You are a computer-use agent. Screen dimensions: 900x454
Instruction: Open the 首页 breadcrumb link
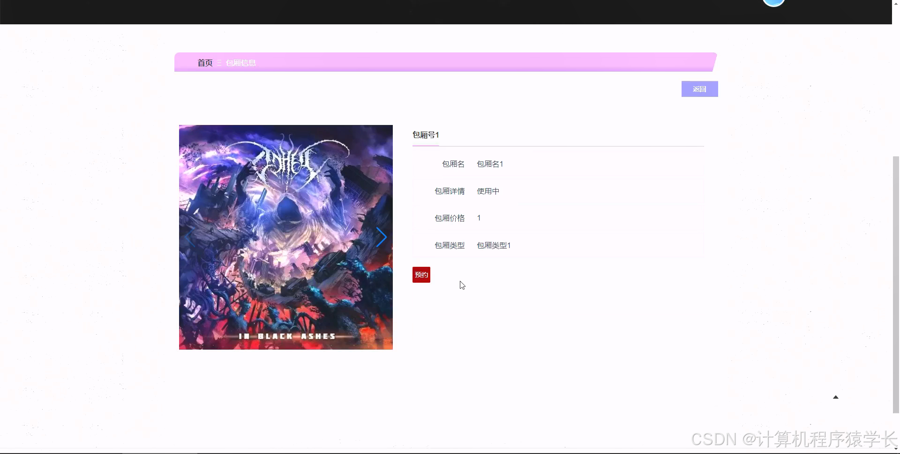pos(204,63)
